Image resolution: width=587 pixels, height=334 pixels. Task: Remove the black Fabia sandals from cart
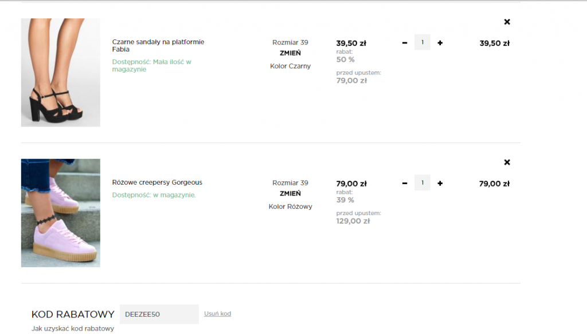tap(507, 22)
